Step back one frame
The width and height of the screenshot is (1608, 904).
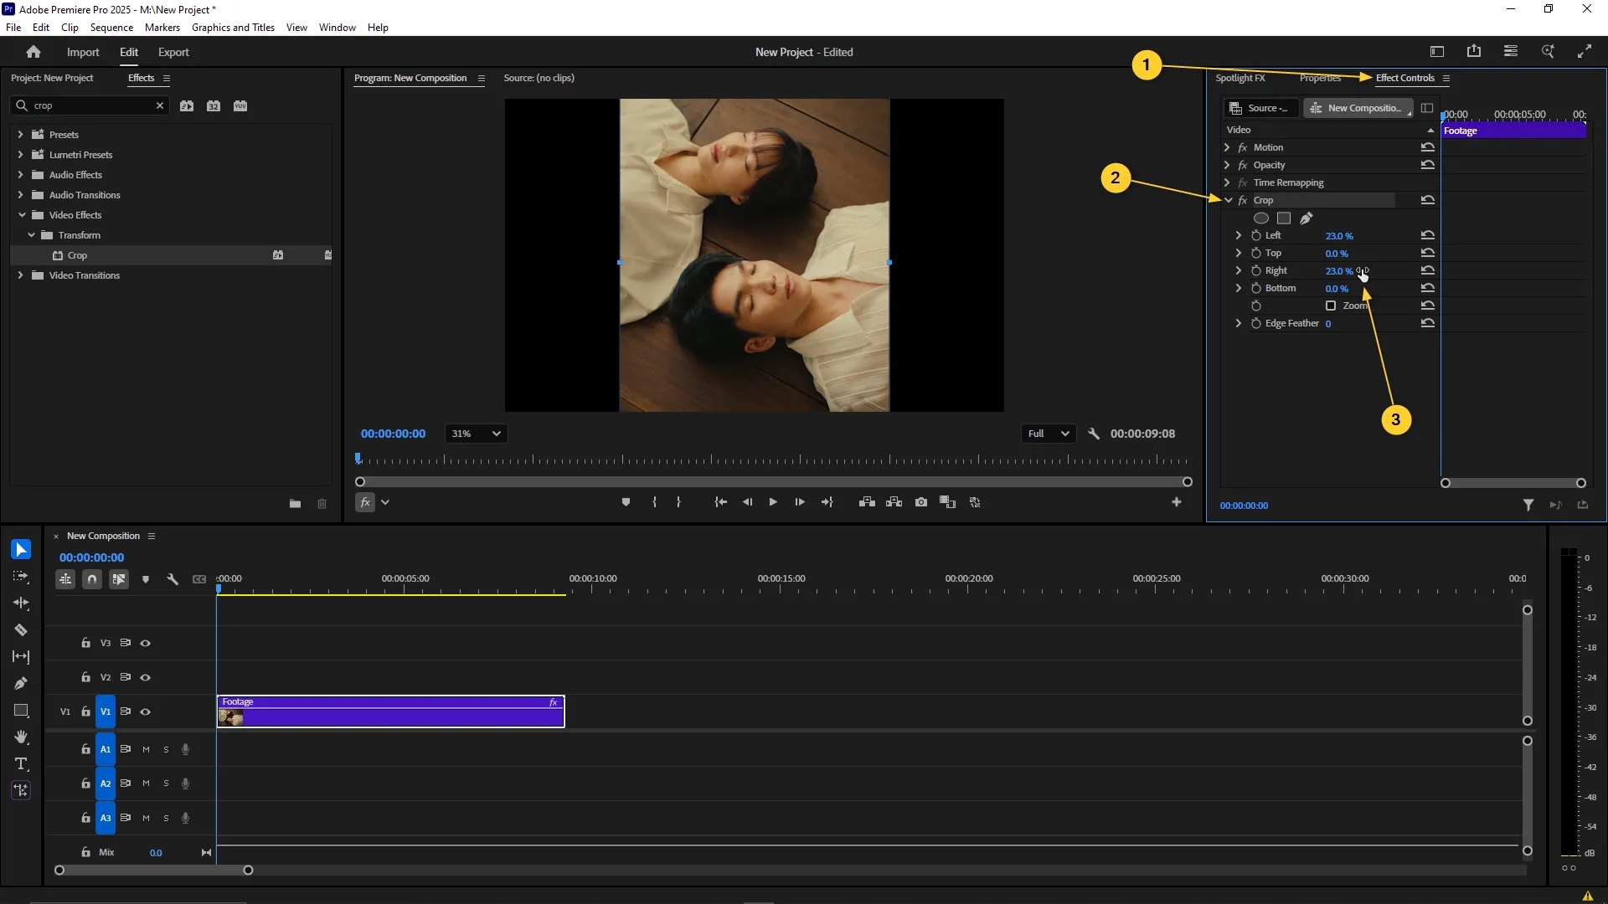point(747,502)
